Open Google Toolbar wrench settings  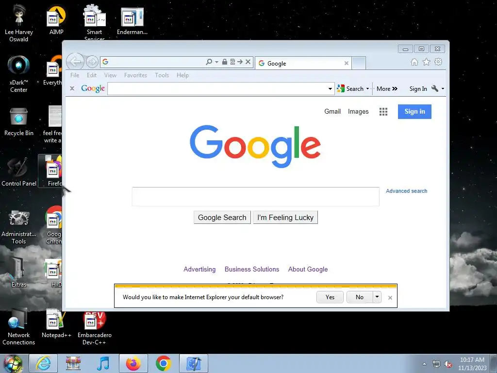click(x=434, y=88)
